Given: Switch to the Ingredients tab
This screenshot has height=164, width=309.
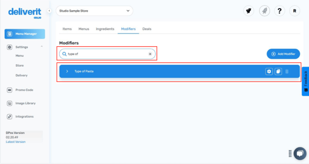Looking at the screenshot, I should (x=105, y=29).
